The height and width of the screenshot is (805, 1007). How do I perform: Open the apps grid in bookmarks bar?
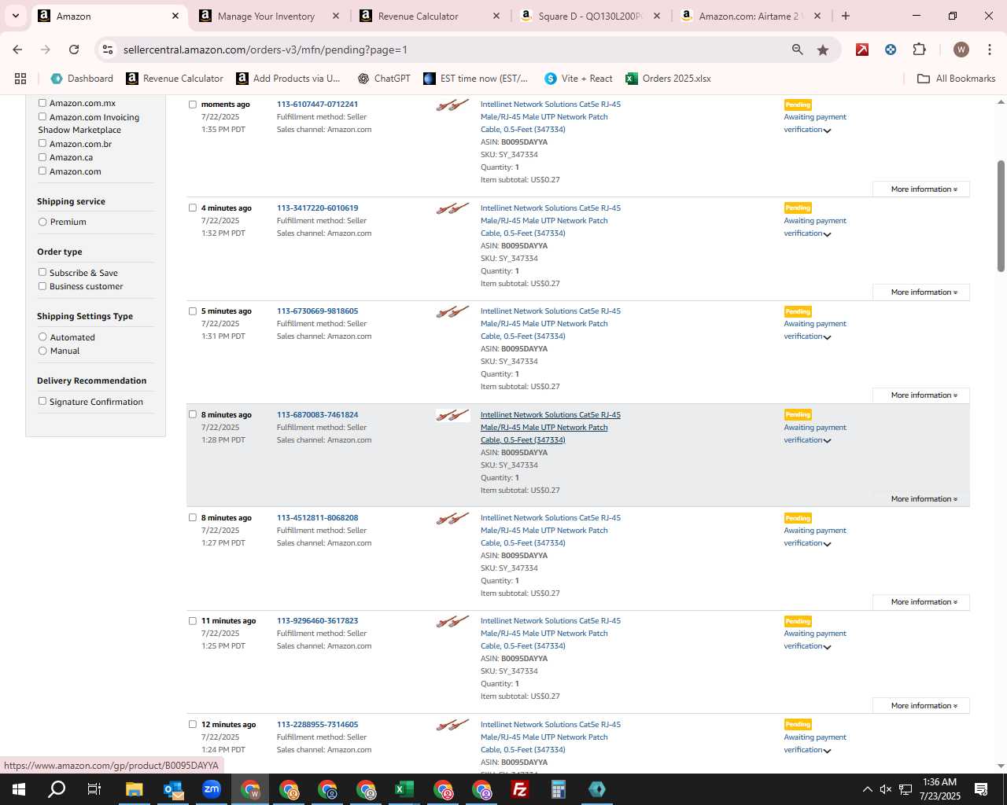tap(20, 79)
